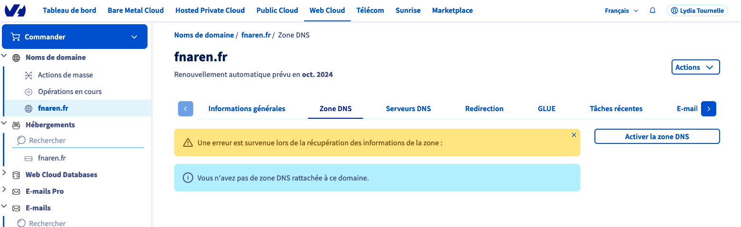Open Lydia Tournelle account menu
Viewport: 741px width, 227px height.
(697, 10)
